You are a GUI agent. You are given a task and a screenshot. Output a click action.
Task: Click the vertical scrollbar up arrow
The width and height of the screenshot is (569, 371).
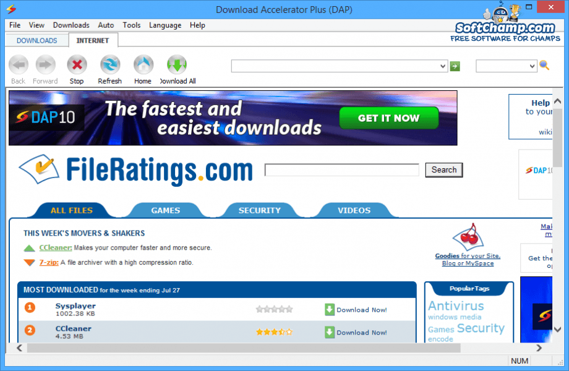558,101
